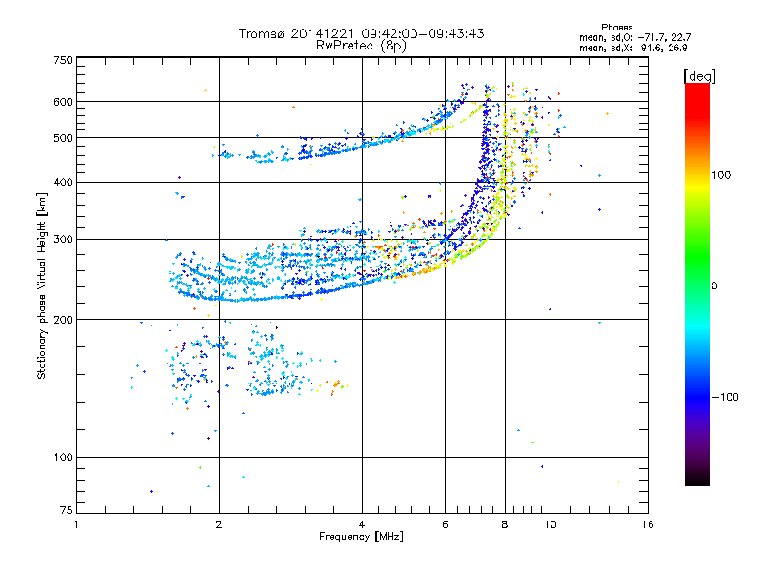Click x-axis tick label '8'
Screen dimensions: 762x571
(505, 524)
